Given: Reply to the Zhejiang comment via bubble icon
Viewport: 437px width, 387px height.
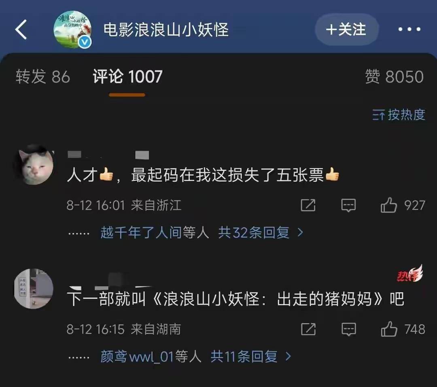Looking at the screenshot, I should coord(348,206).
